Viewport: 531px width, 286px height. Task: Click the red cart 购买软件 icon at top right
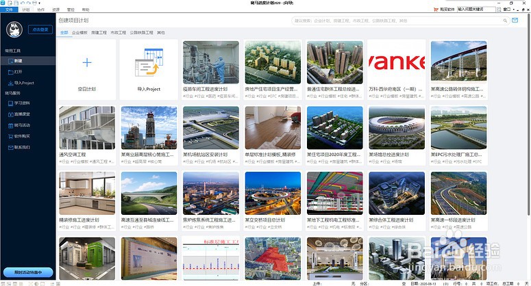(x=436, y=10)
